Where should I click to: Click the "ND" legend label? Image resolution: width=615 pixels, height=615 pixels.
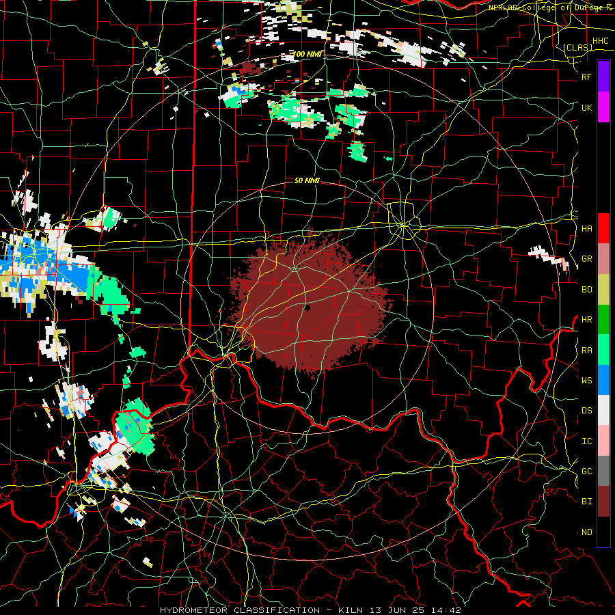click(x=586, y=532)
